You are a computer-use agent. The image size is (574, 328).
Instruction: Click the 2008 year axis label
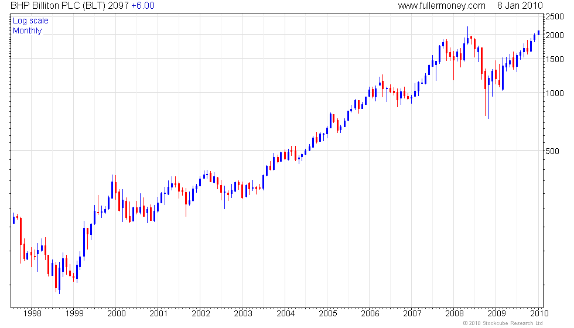point(455,313)
